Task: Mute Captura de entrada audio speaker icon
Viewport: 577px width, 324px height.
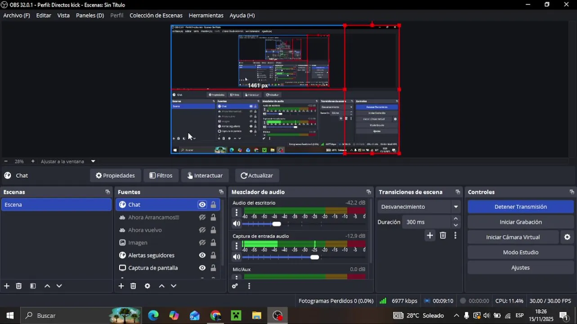Action: 237,257
